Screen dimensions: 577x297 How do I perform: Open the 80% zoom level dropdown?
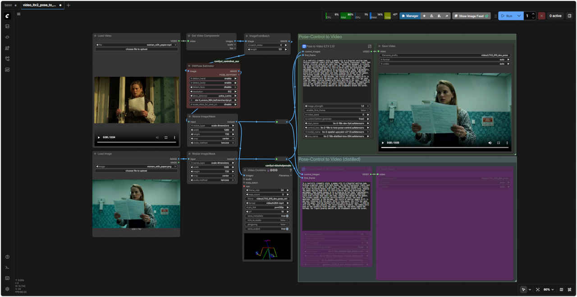(548, 289)
